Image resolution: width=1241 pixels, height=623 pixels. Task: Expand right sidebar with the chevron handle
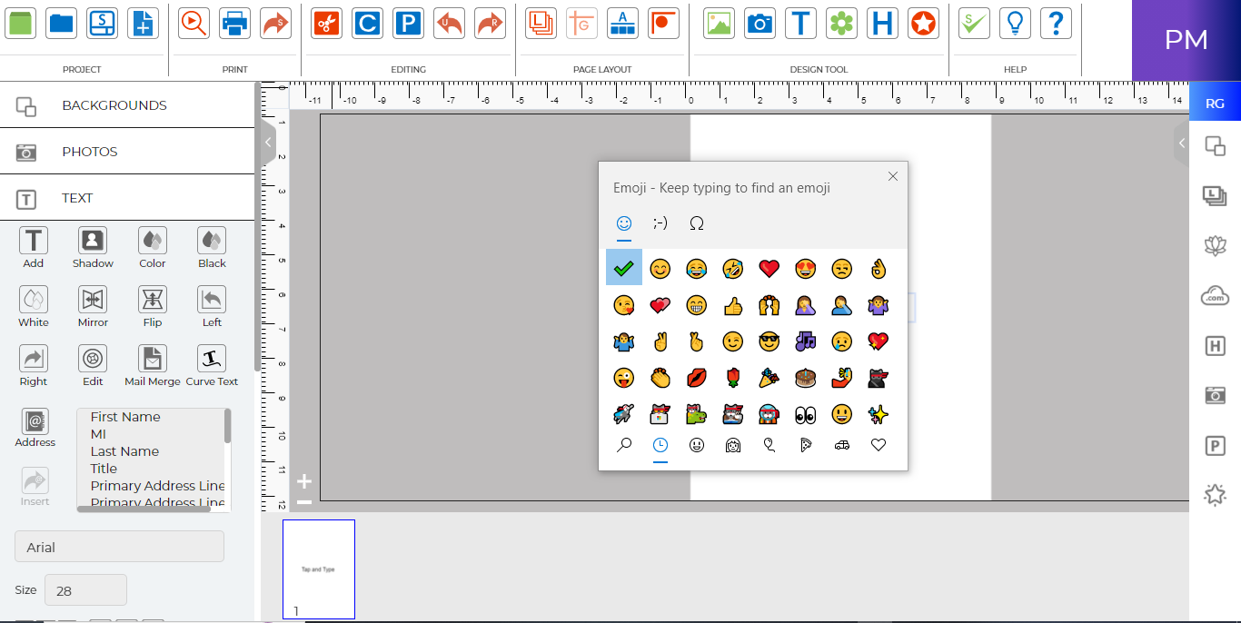[x=1181, y=143]
